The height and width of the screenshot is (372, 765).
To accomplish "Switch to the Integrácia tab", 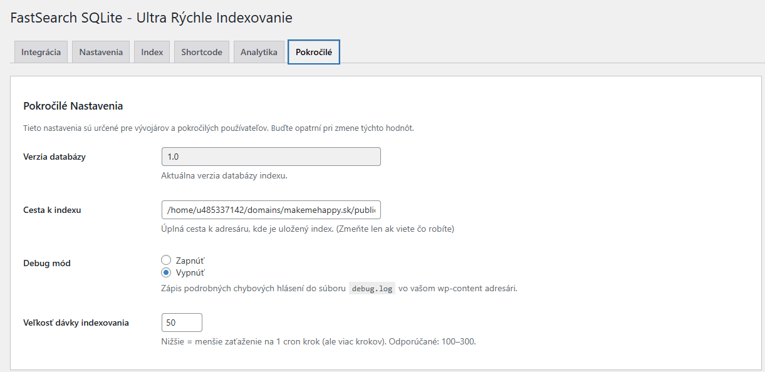I will [x=40, y=51].
